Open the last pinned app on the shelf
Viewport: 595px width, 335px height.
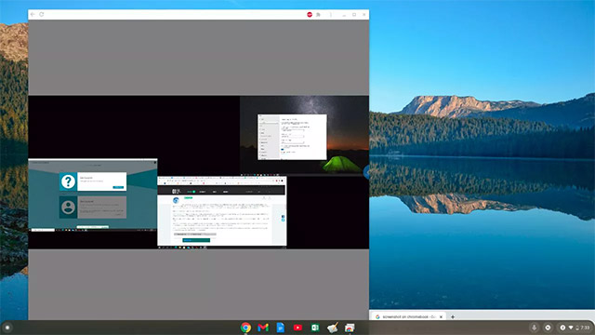[350, 328]
